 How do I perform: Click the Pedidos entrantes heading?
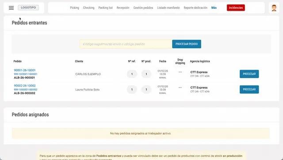click(30, 23)
